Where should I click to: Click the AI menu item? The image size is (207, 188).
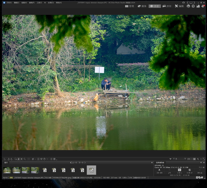point(45,3)
